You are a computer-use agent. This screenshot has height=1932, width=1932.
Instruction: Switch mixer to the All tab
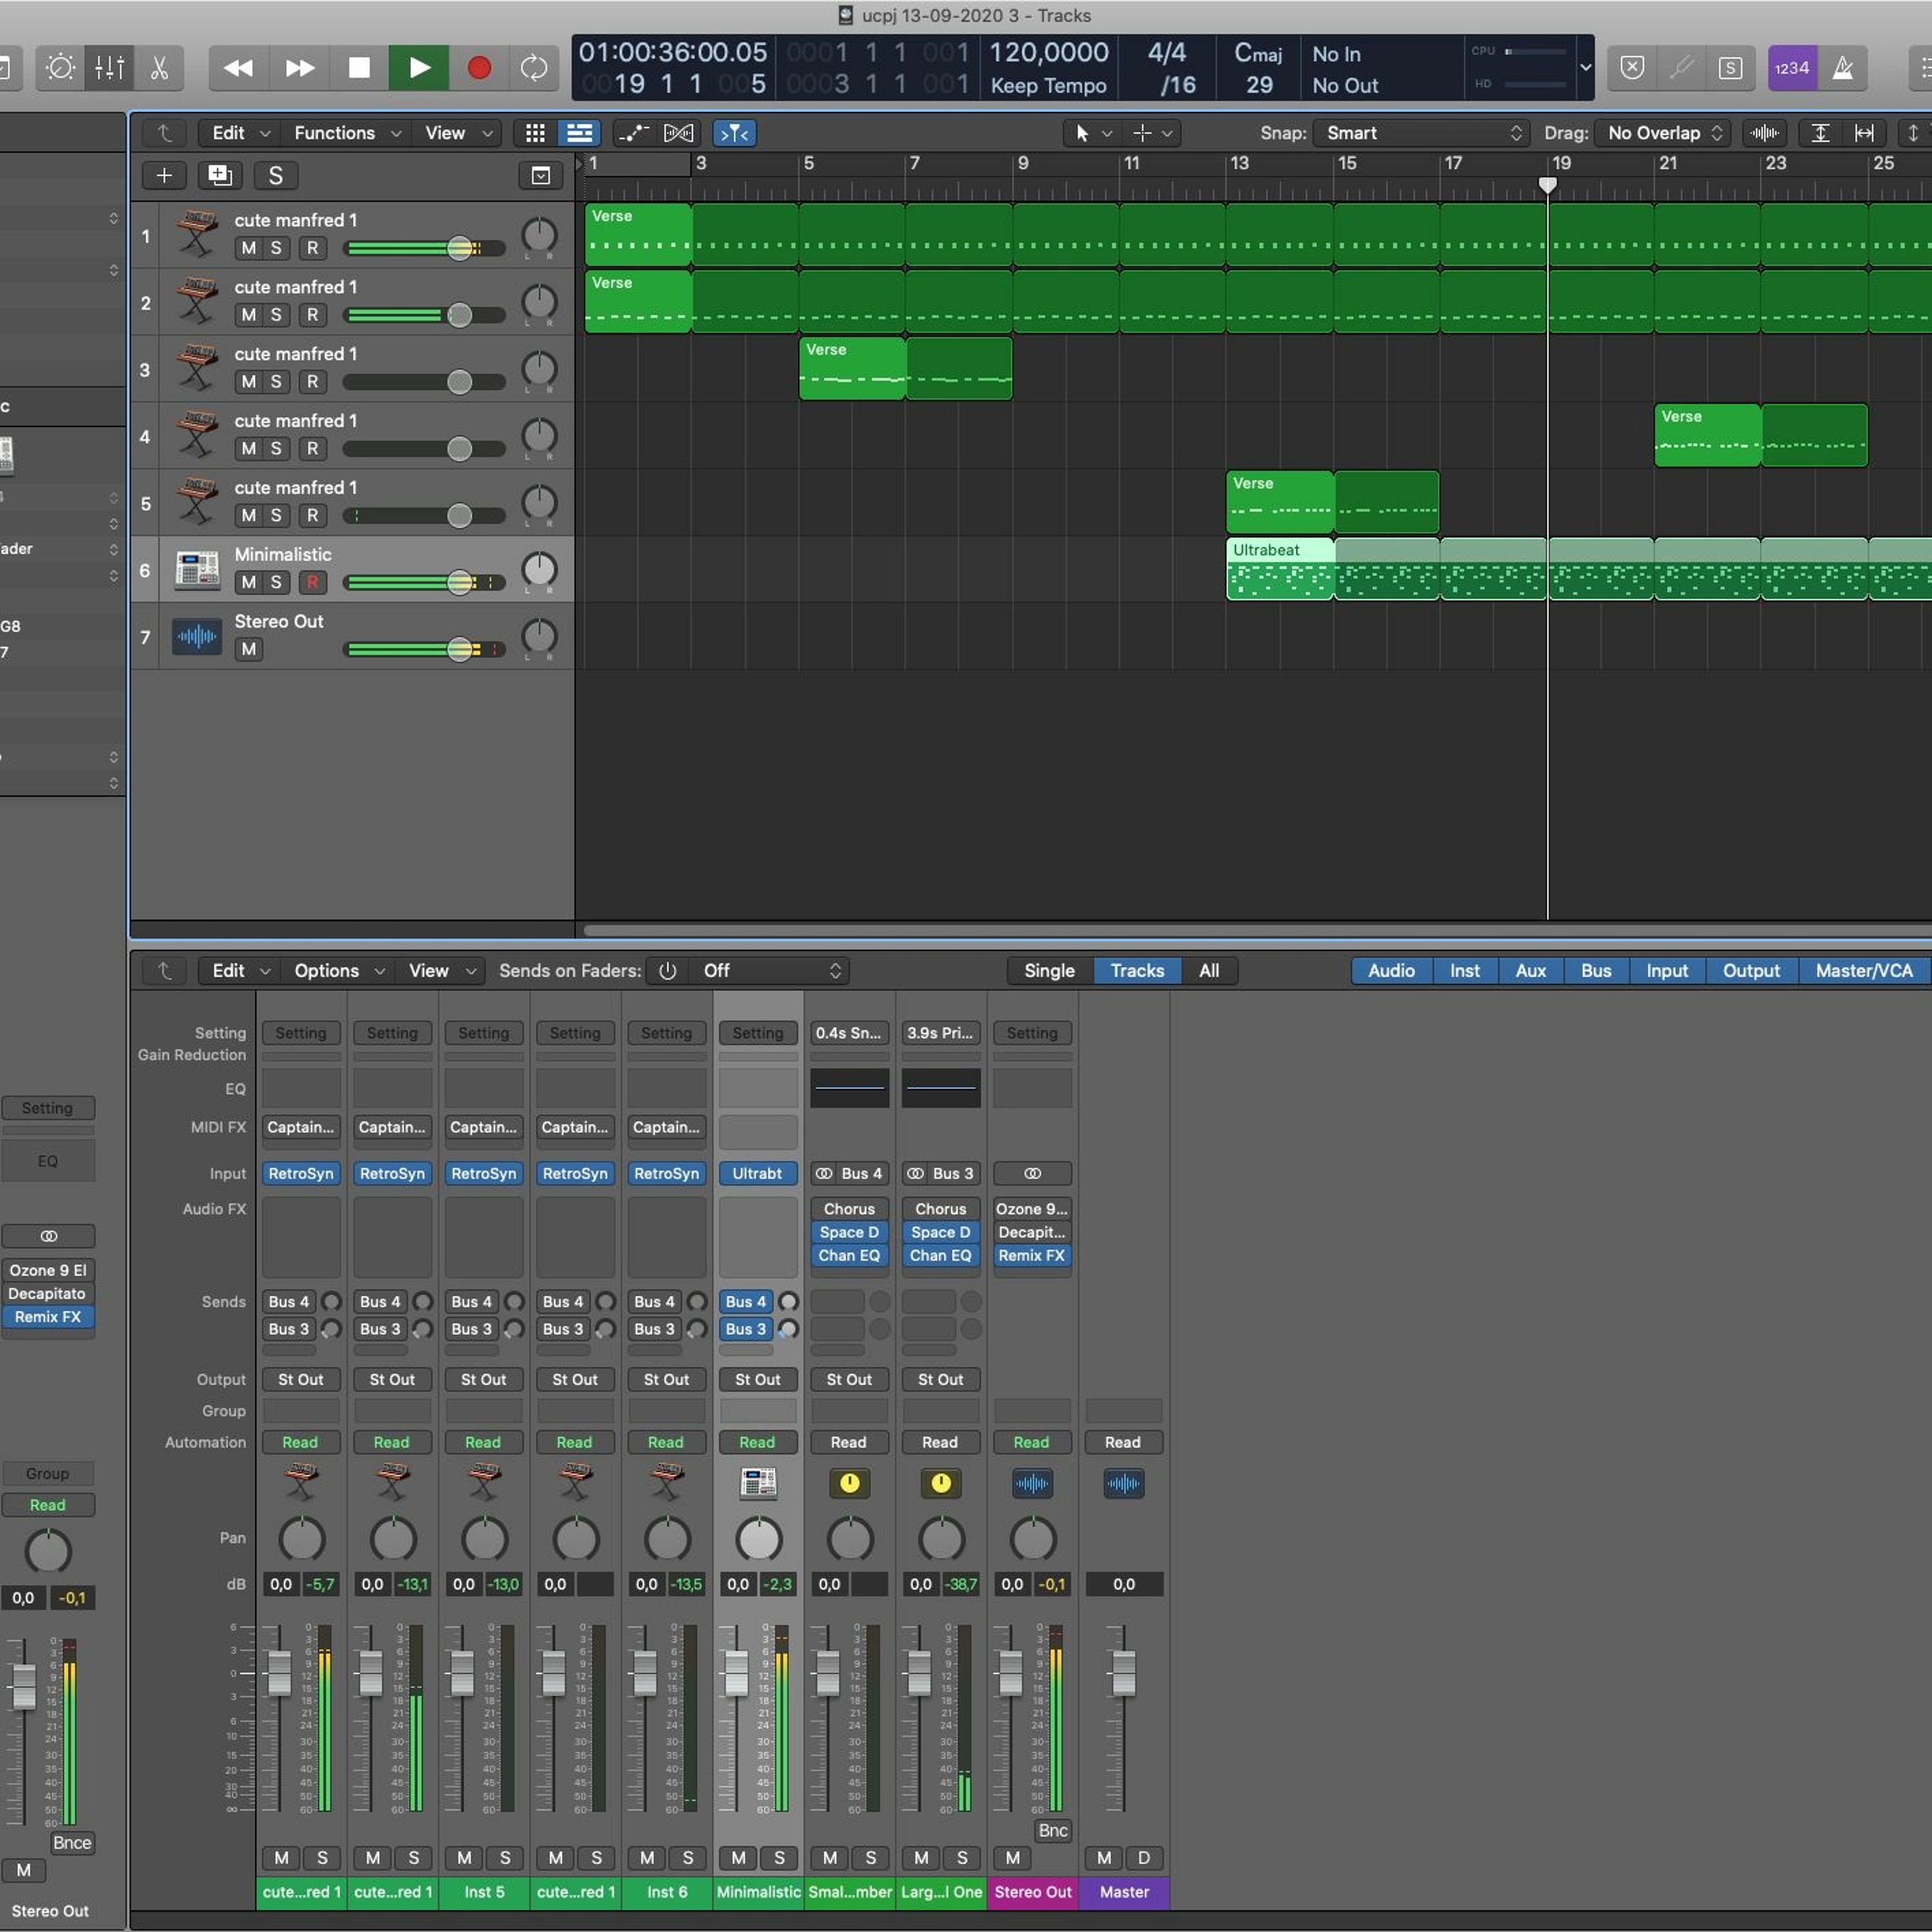(x=1209, y=970)
